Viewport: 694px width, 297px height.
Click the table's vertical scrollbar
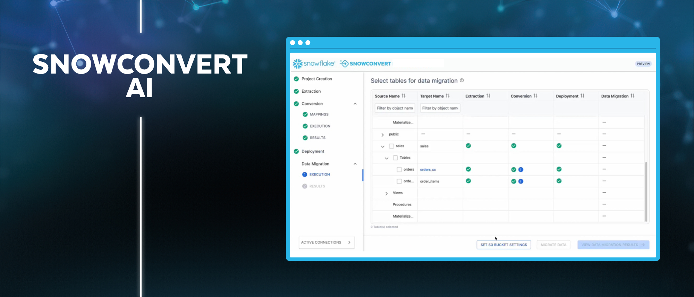tap(646, 191)
